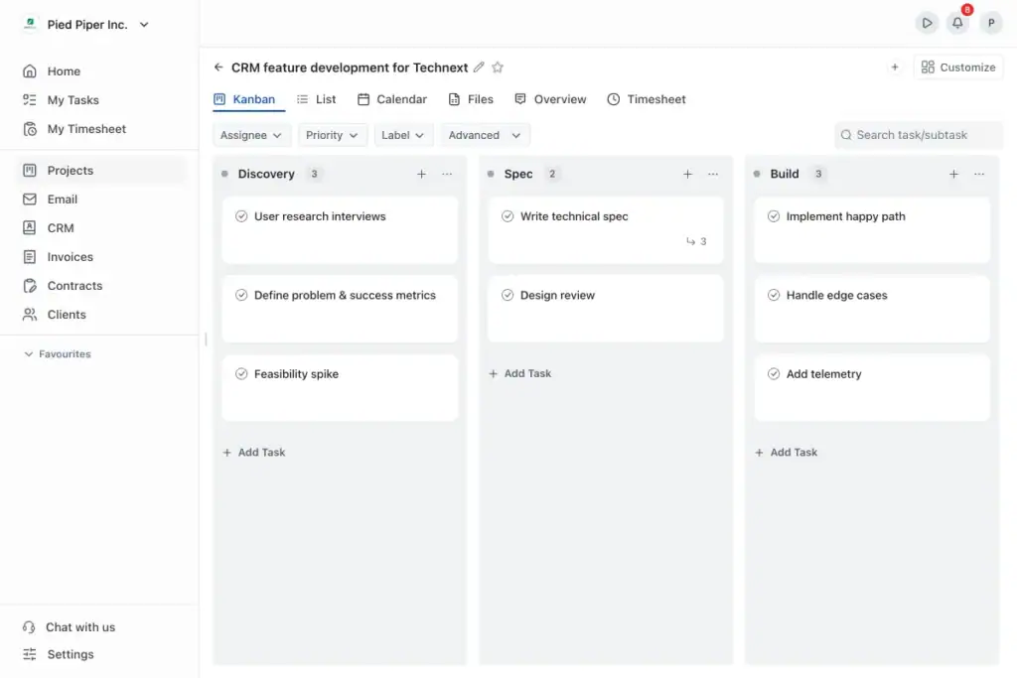Edit project name with pencil icon
The width and height of the screenshot is (1017, 678).
479,67
